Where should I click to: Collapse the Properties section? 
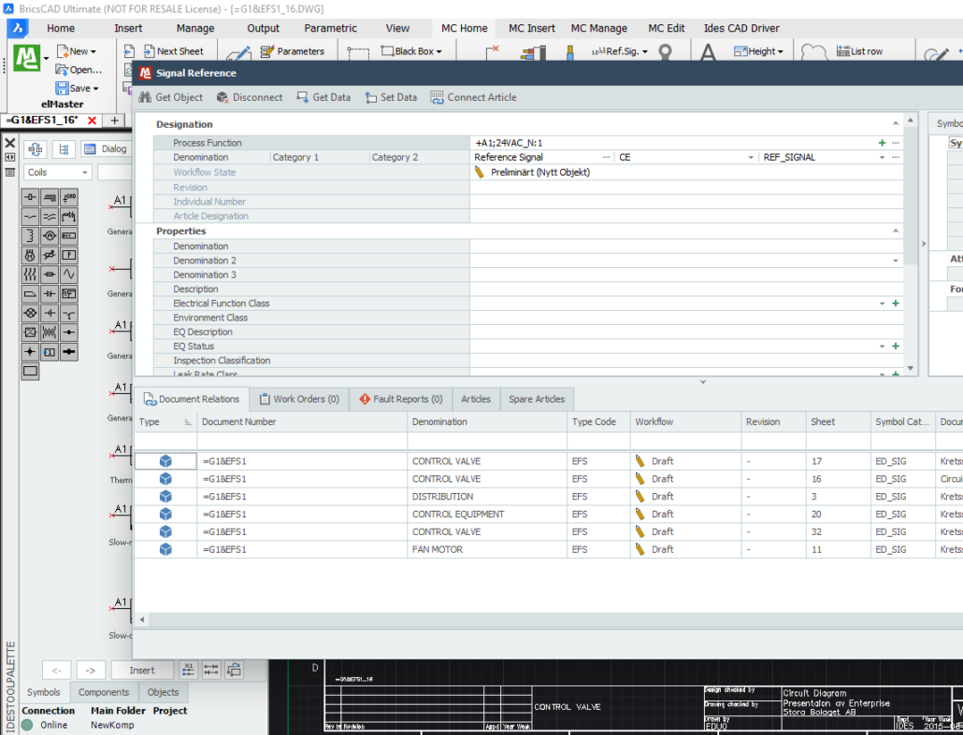(896, 231)
